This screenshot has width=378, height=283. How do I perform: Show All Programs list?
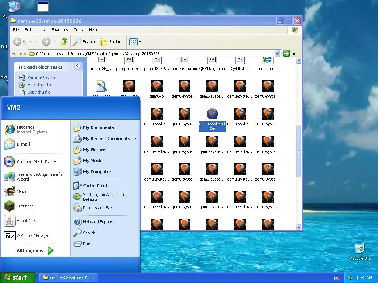pos(35,251)
